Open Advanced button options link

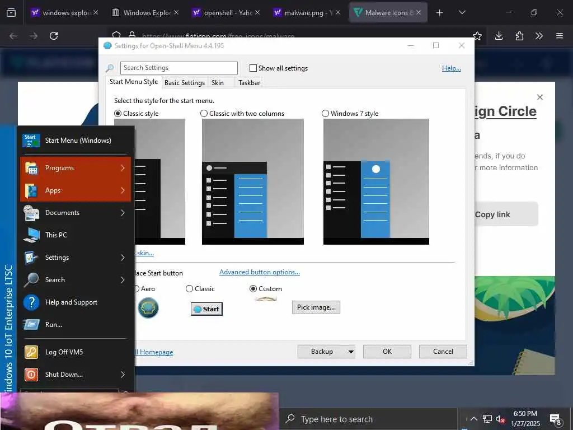click(260, 272)
